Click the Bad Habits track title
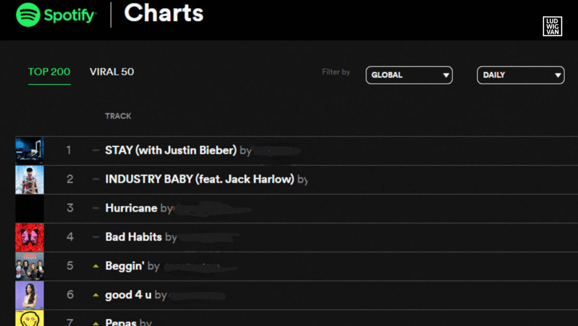The width and height of the screenshot is (578, 326). pos(133,237)
